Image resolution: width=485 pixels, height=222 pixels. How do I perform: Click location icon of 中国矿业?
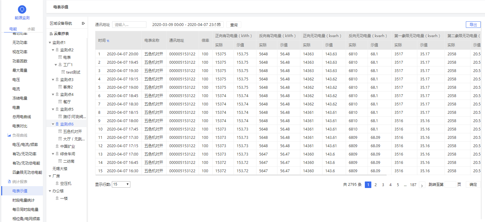click(x=57, y=146)
